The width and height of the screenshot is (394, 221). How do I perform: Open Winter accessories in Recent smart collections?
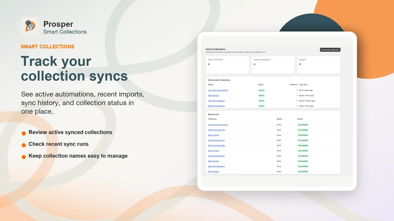(x=216, y=106)
